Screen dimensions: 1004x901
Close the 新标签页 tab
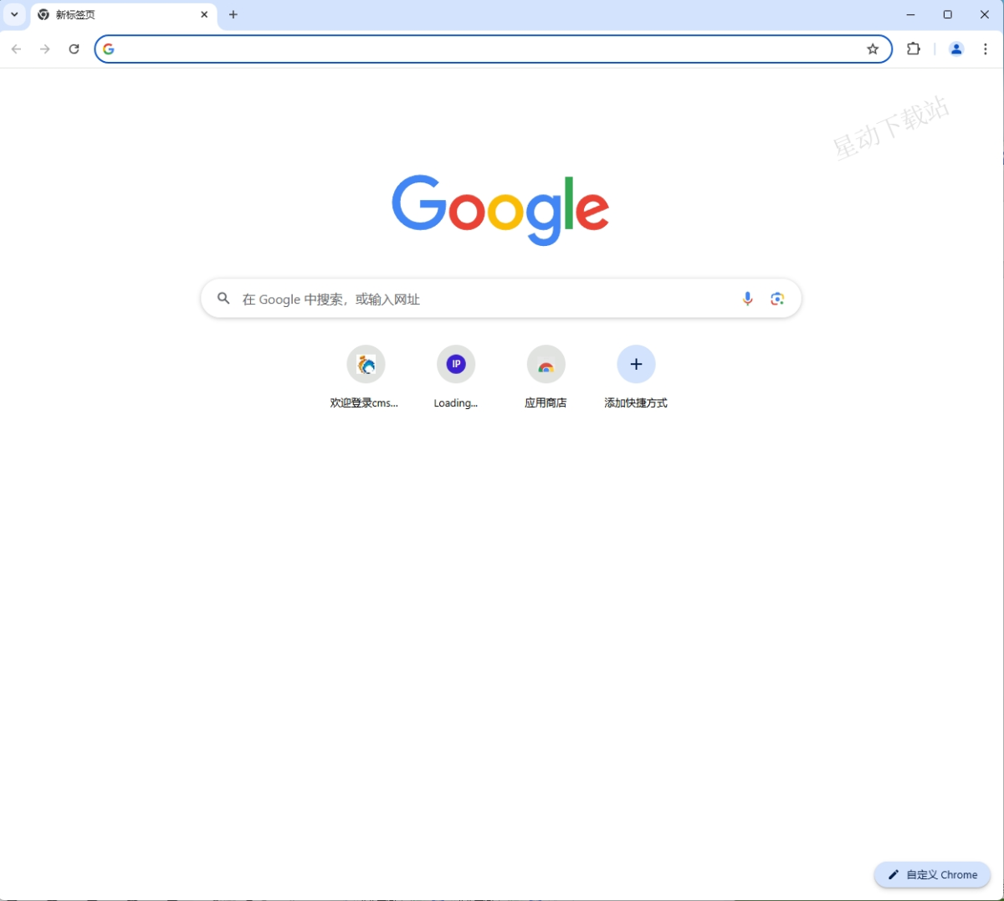[x=204, y=14]
